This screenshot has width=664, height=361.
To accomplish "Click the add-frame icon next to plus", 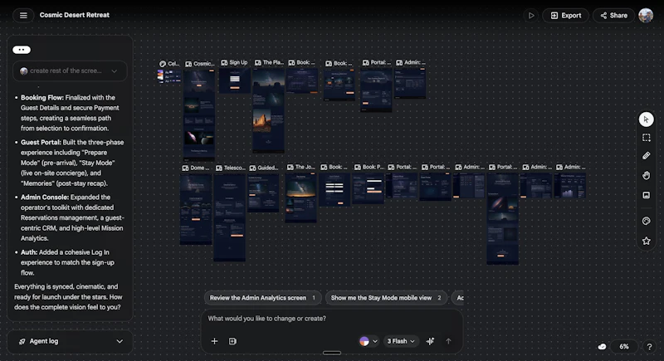I will (x=232, y=341).
